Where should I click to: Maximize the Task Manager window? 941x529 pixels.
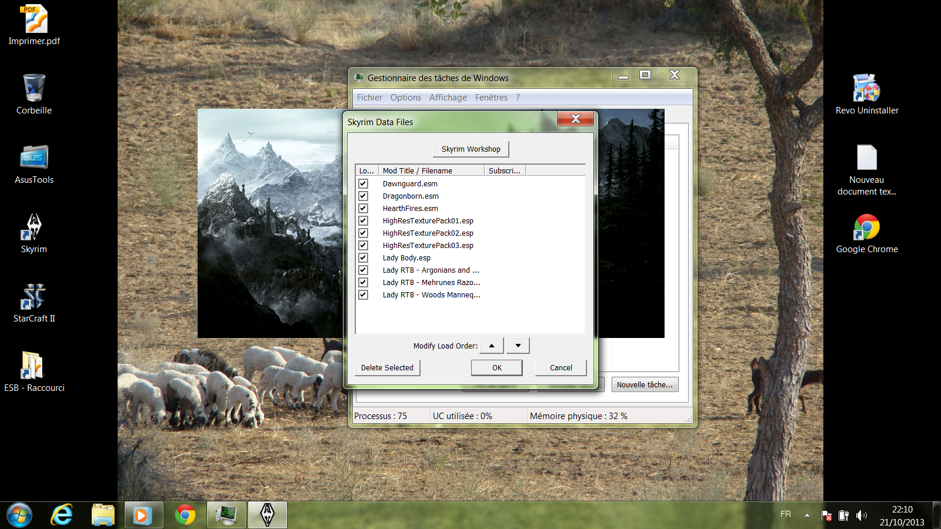pos(645,75)
